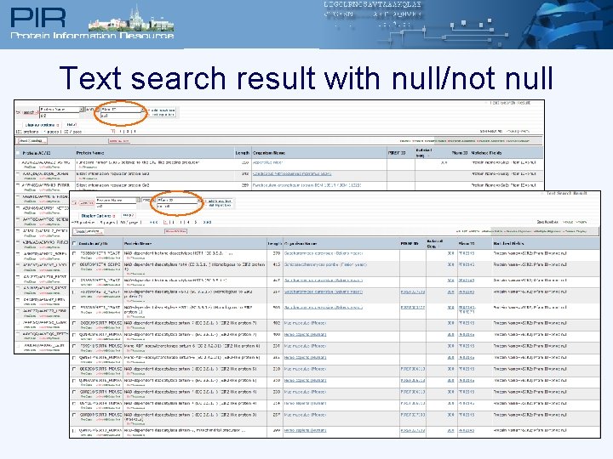Click the Related Seq icon in first row

tap(450, 253)
